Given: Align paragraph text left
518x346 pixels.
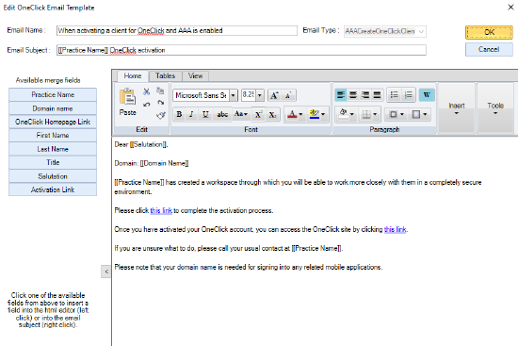Looking at the screenshot, I should [x=341, y=95].
